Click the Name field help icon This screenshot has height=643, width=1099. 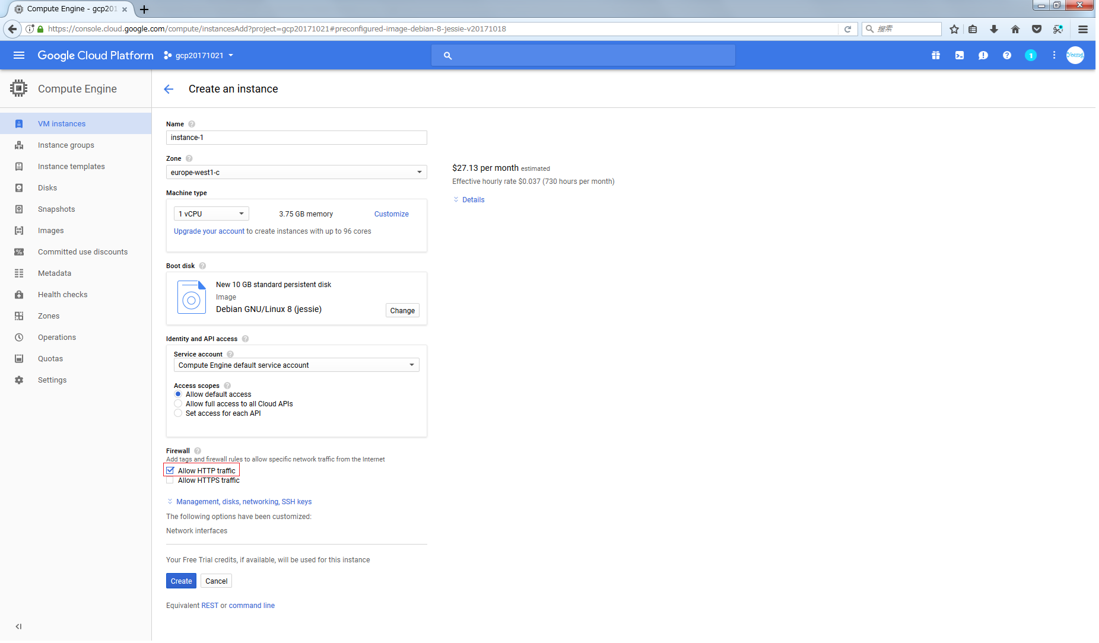[x=192, y=124]
